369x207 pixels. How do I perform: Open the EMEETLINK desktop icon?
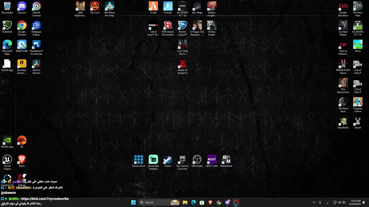[x=22, y=46]
